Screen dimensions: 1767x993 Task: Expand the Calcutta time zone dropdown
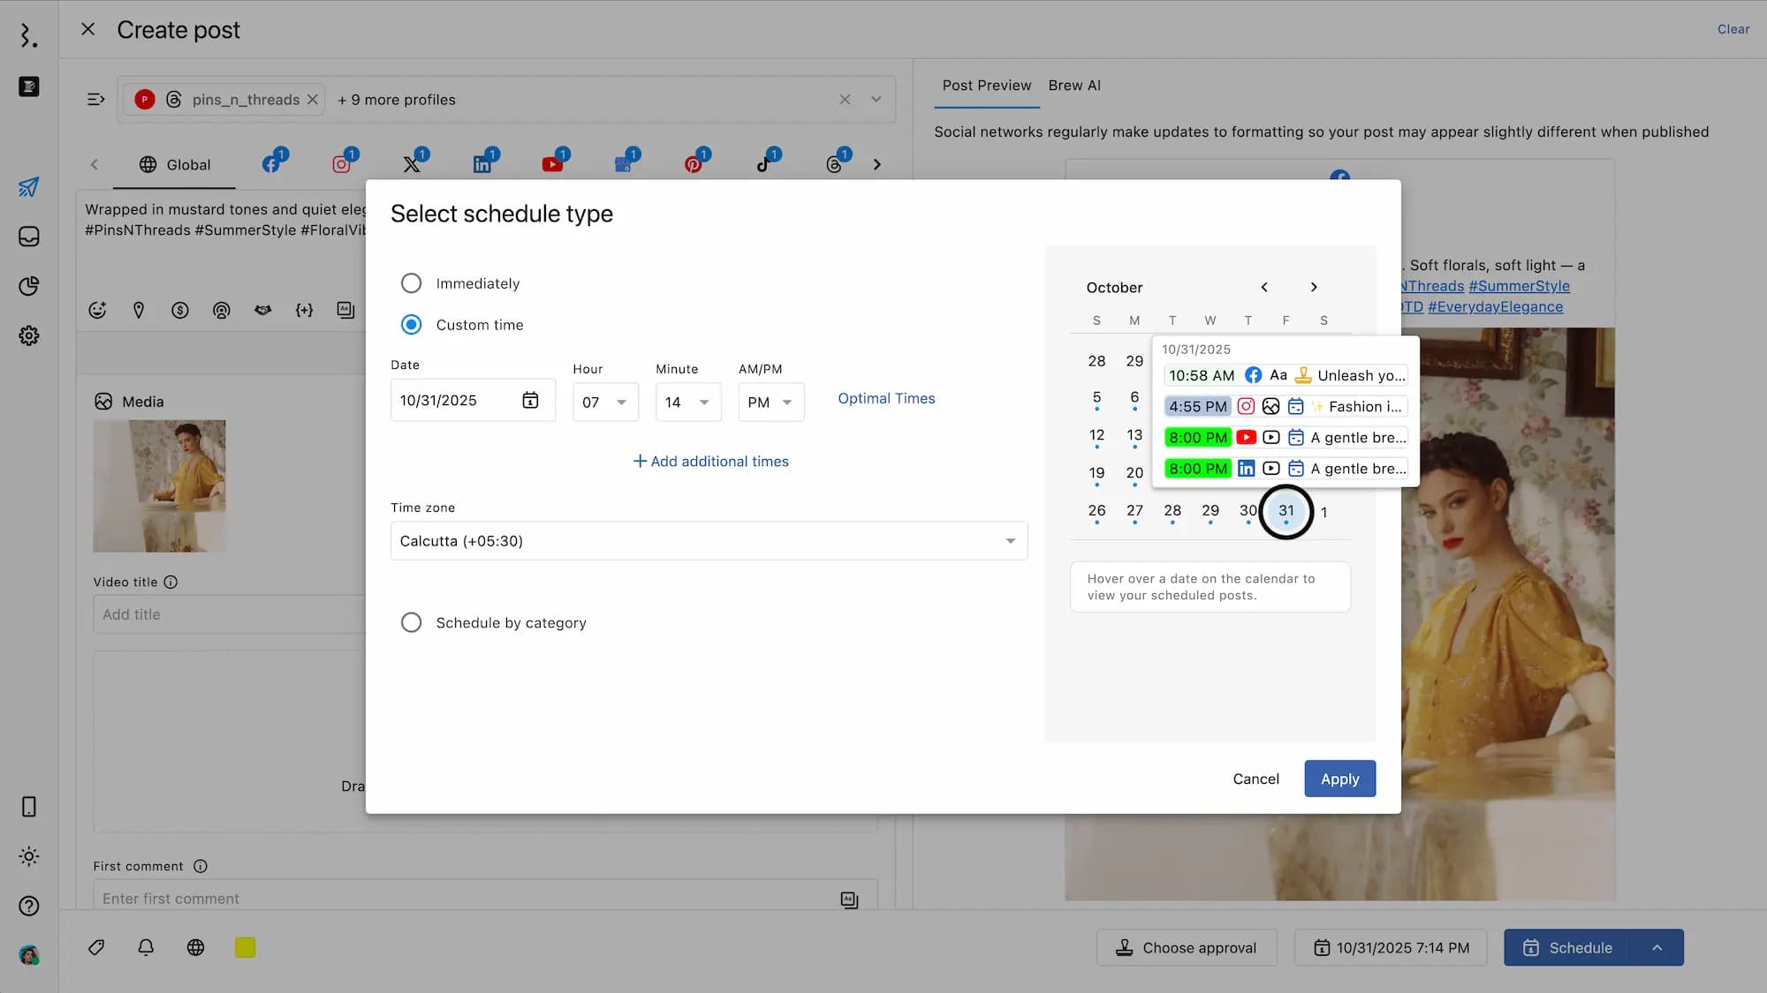click(709, 541)
